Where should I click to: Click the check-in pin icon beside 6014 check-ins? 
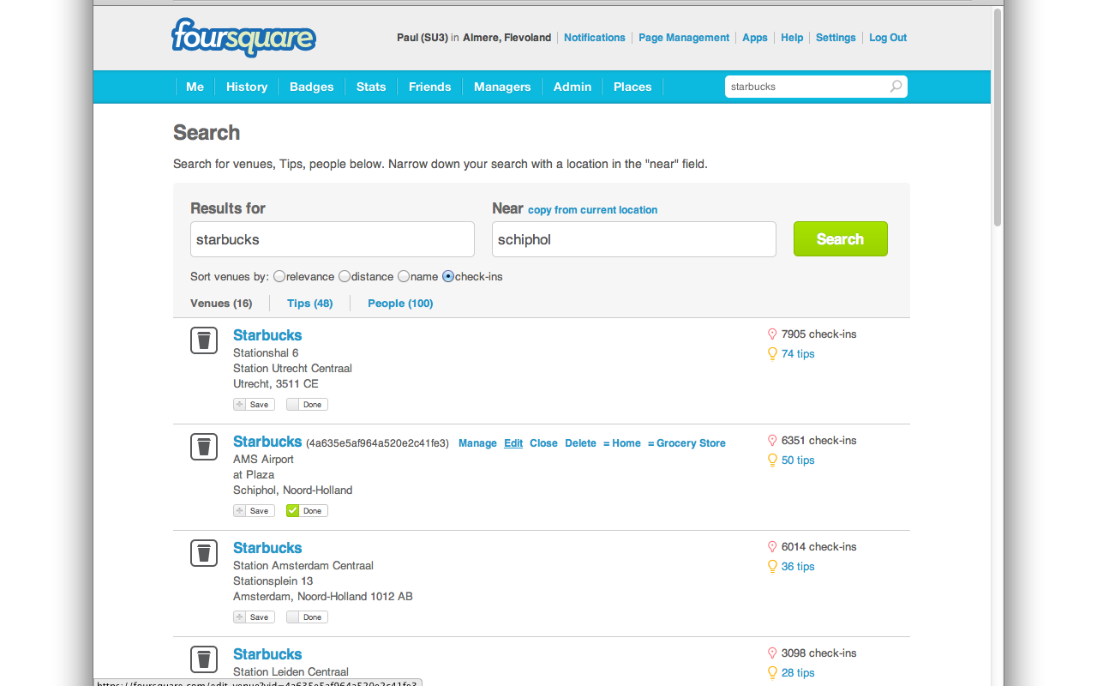pos(771,547)
